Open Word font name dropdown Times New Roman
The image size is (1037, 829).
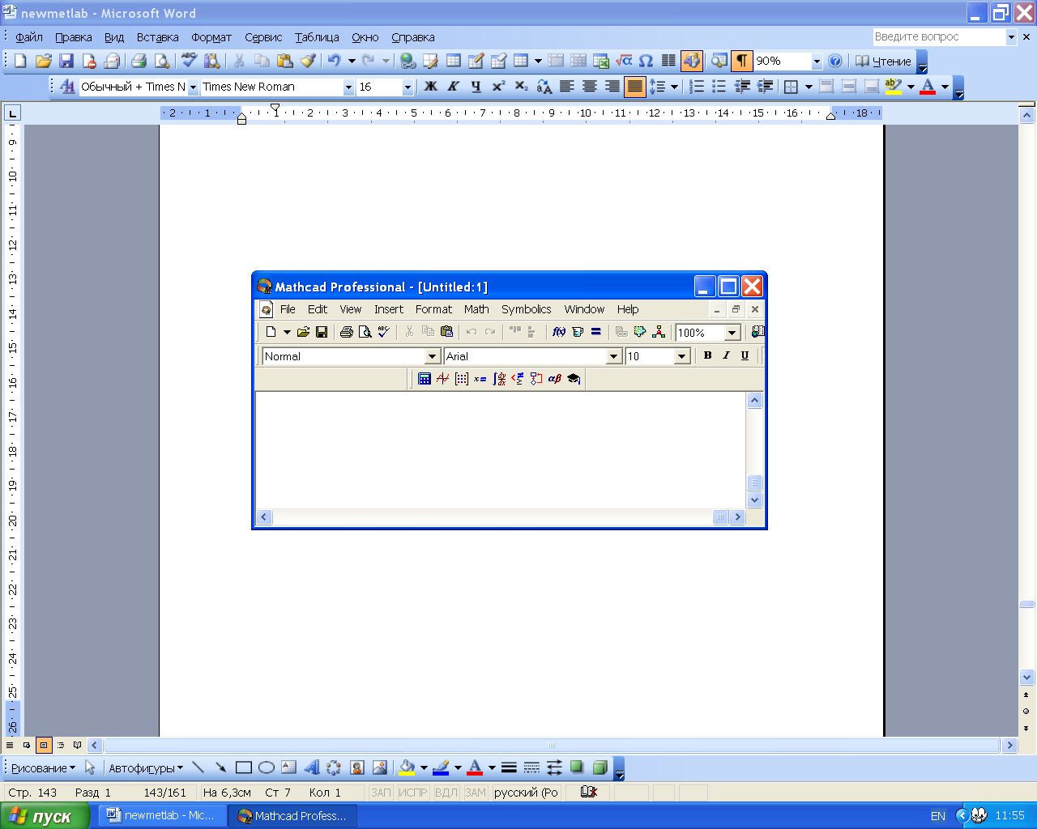tap(349, 87)
